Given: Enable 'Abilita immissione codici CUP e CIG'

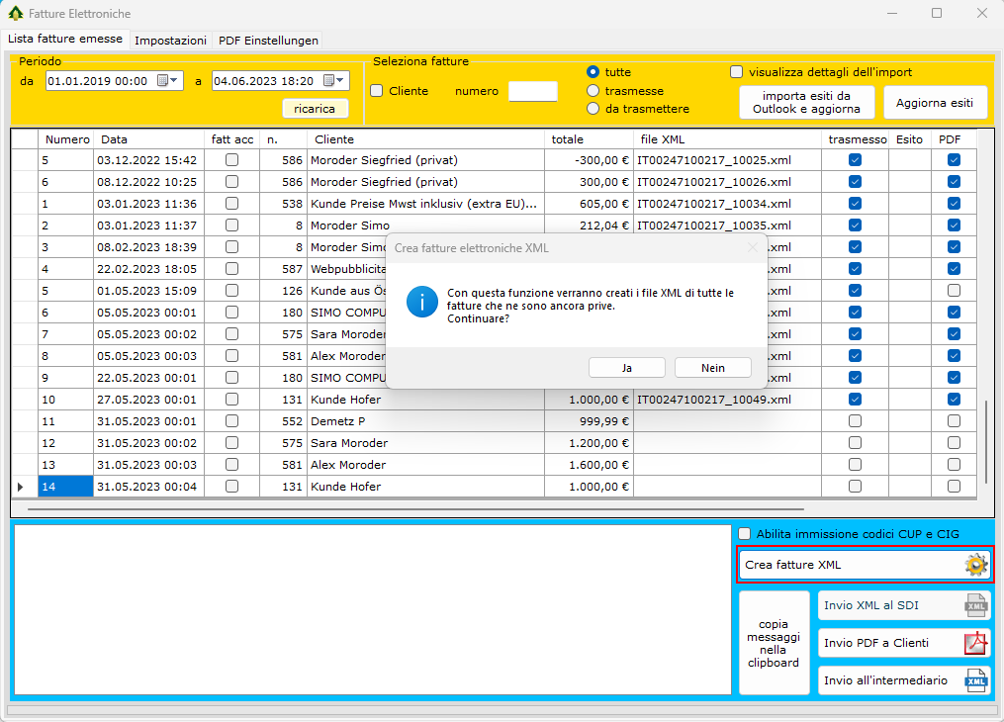Looking at the screenshot, I should pos(745,534).
